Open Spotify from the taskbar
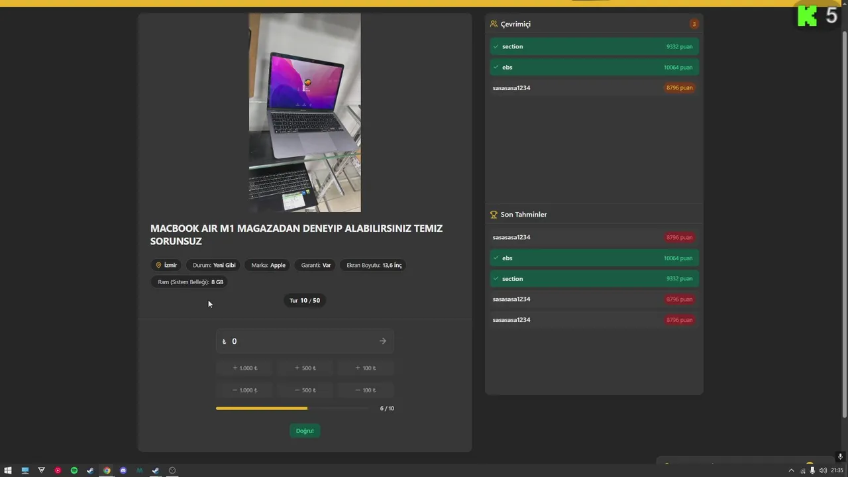This screenshot has width=848, height=477. (74, 470)
